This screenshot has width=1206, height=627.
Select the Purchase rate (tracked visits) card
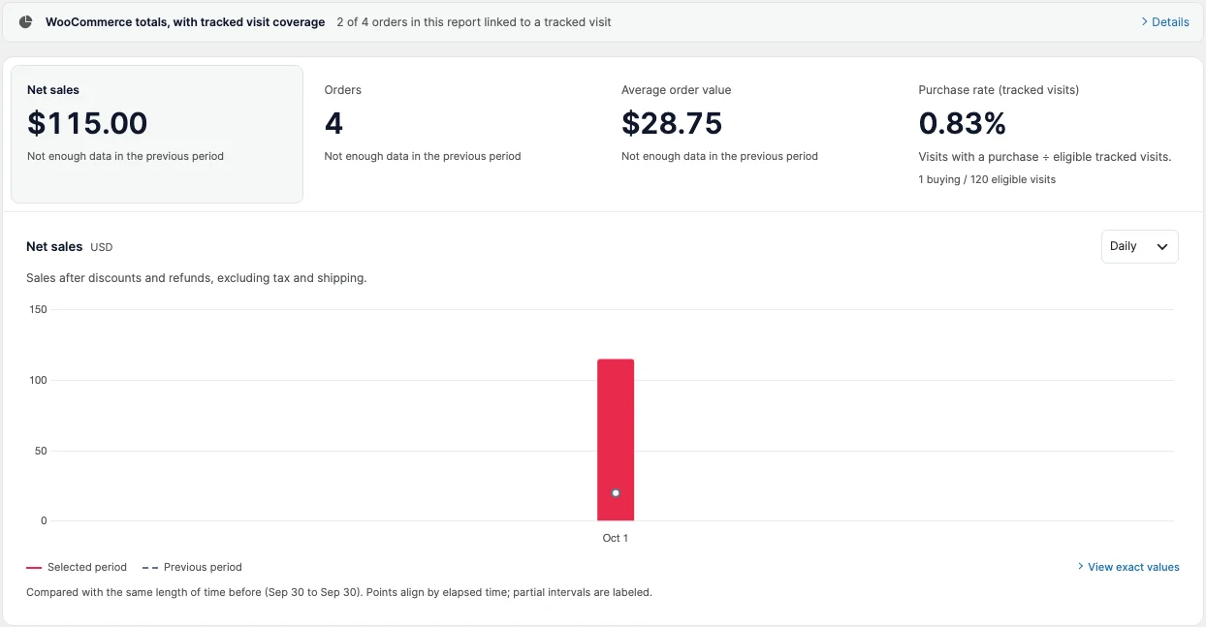[1051, 134]
